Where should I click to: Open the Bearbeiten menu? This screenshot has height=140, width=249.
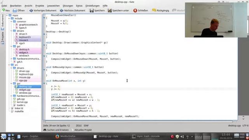coord(16,6)
